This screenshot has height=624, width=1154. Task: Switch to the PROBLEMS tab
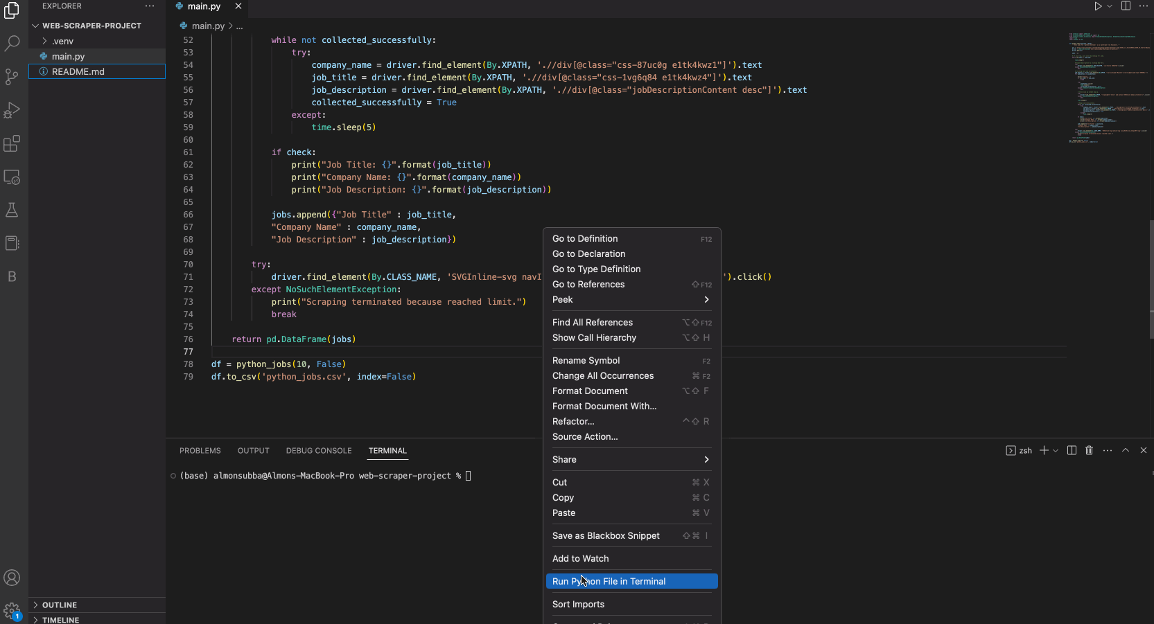pyautogui.click(x=200, y=451)
